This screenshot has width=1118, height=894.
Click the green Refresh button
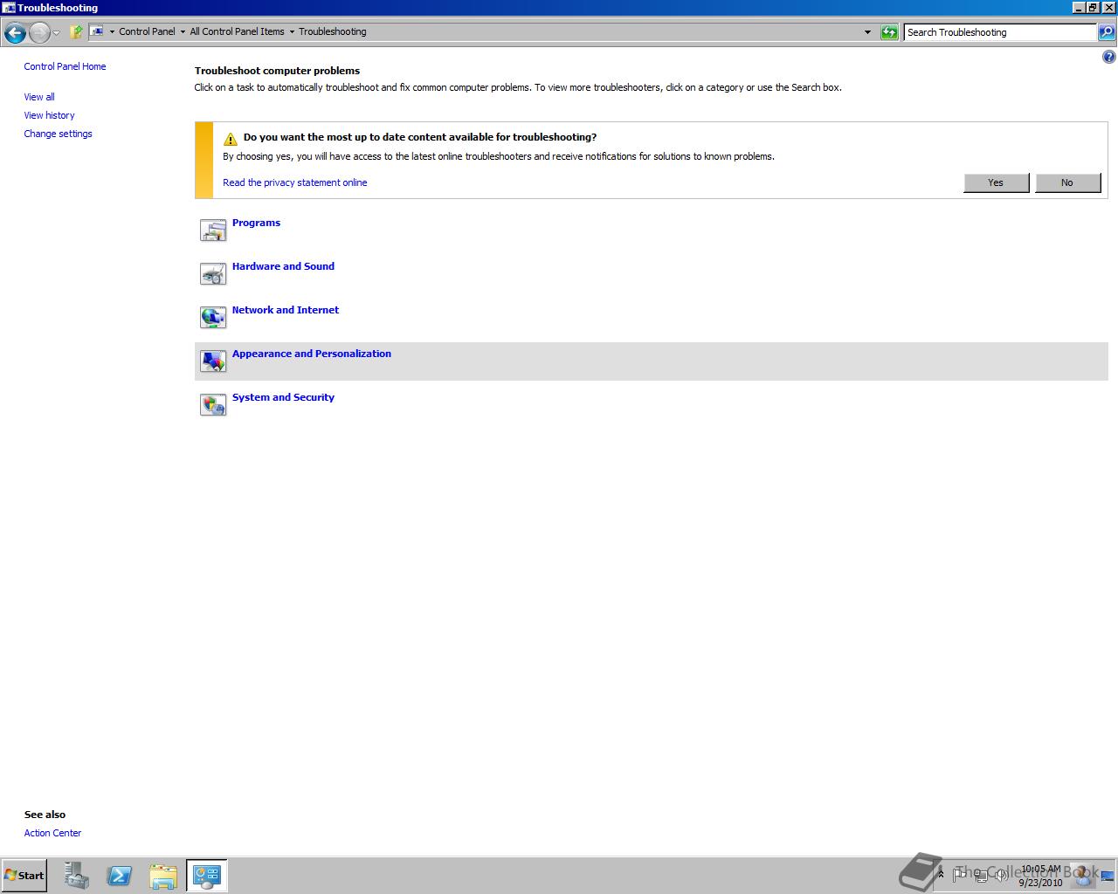889,32
